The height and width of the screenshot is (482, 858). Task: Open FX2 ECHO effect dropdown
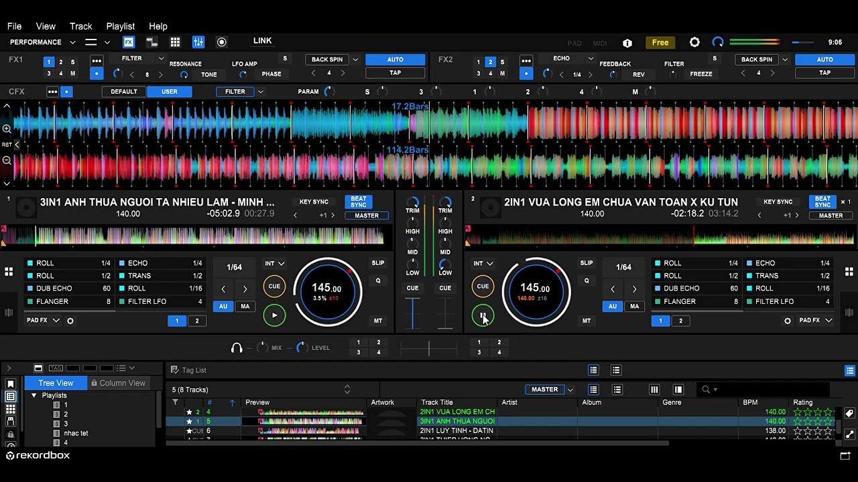pos(591,59)
